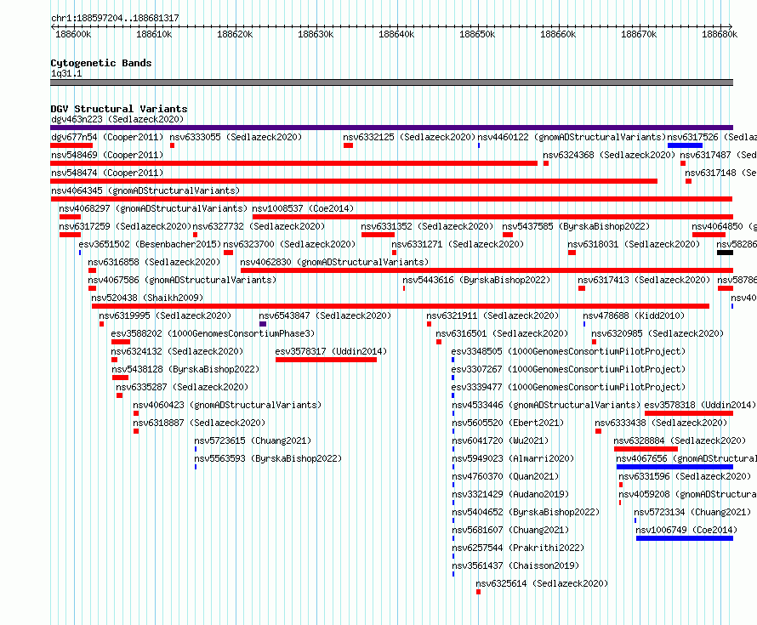757x625 pixels.
Task: Click nsv6316858 (Sedlazeck2020) label
Action: [x=154, y=262]
